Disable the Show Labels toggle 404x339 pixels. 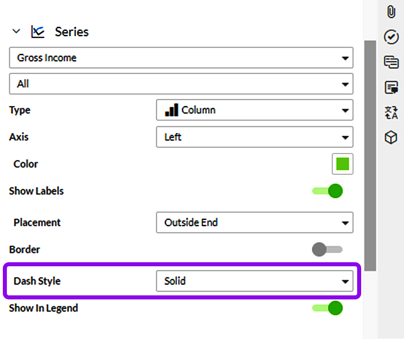click(328, 191)
